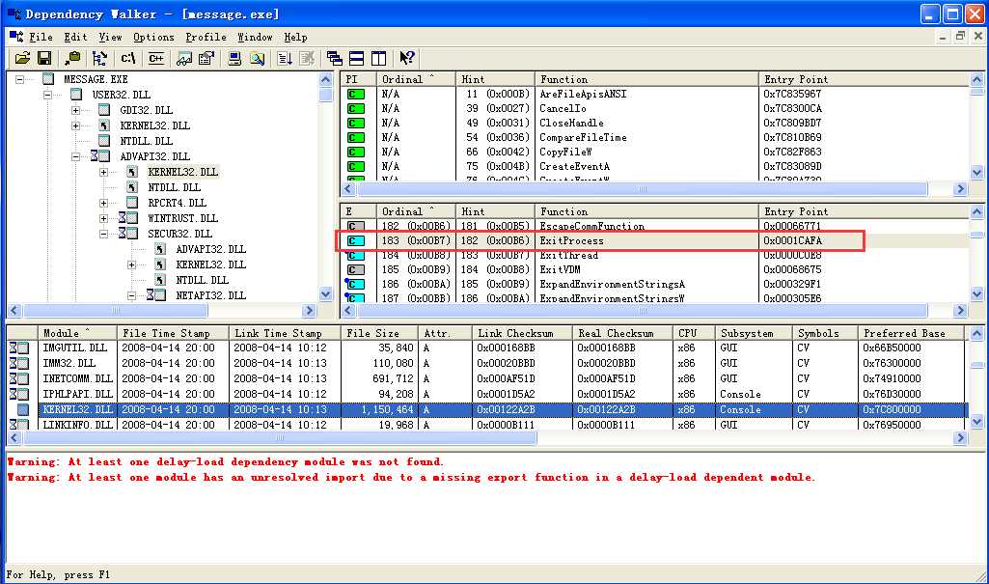Select the IPHLPAPI.DLL module row

coord(485,394)
